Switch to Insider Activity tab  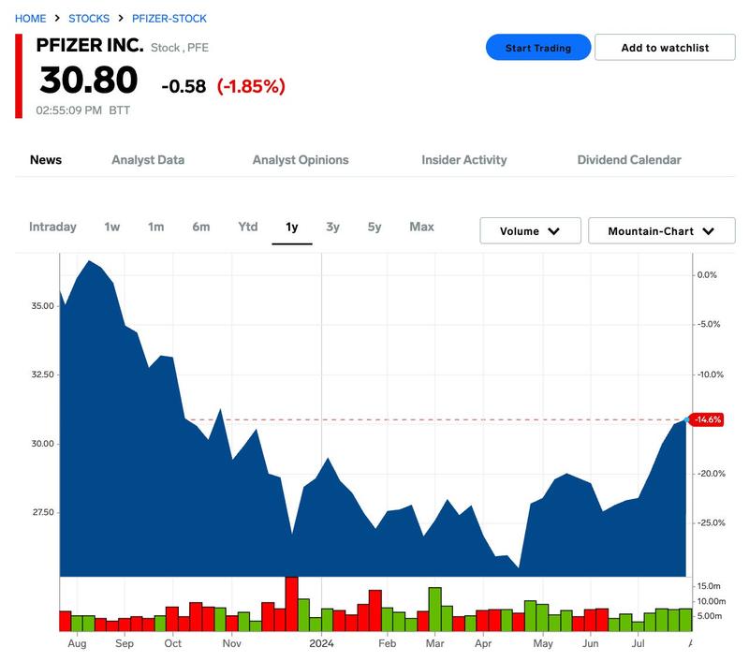(464, 160)
